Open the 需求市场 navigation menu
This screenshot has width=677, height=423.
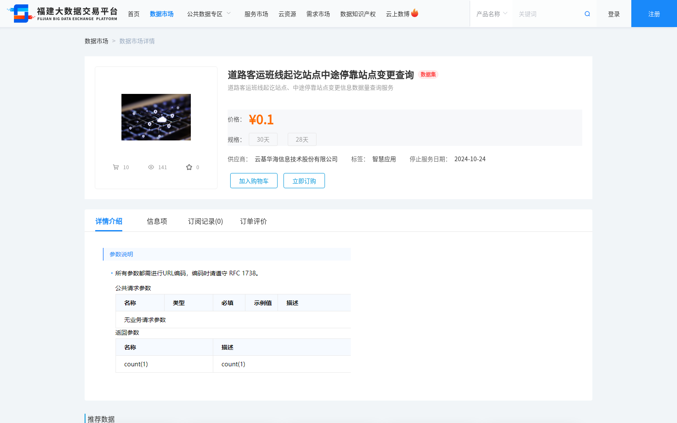(318, 14)
